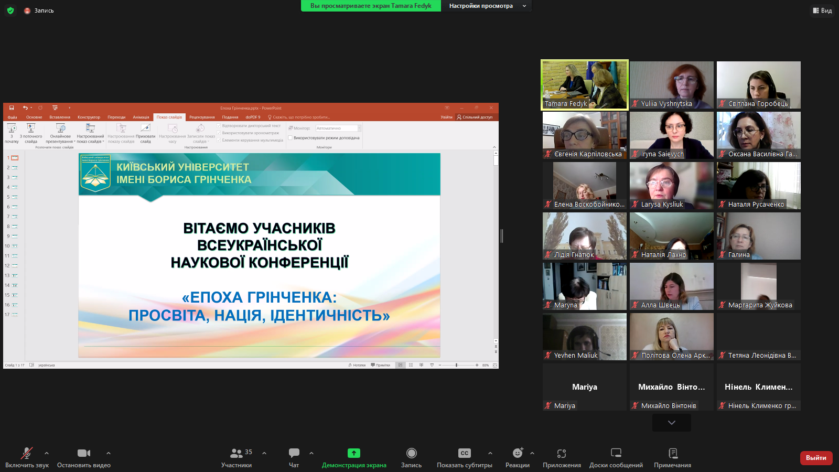Open Доски сообщений whiteboards
Screen dimensions: 839x472
[616, 453]
